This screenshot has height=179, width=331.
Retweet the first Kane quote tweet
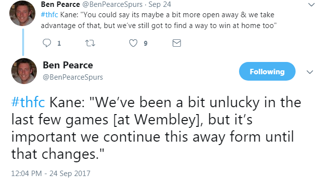point(90,43)
